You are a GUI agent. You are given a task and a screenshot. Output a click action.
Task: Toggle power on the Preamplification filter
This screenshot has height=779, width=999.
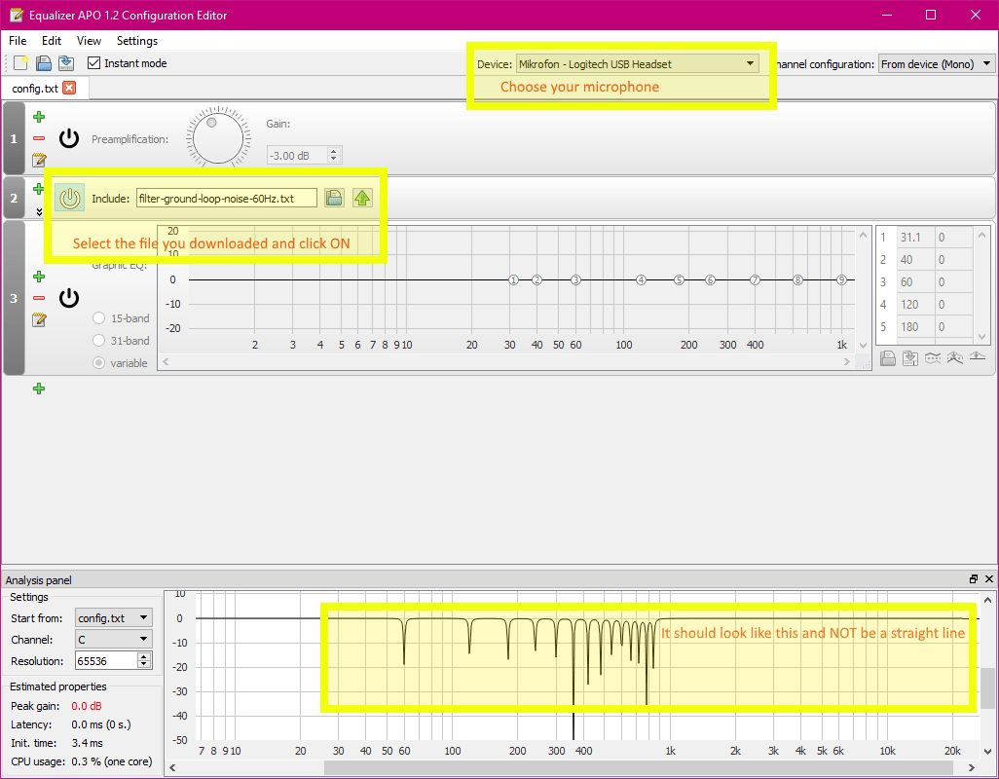(68, 137)
